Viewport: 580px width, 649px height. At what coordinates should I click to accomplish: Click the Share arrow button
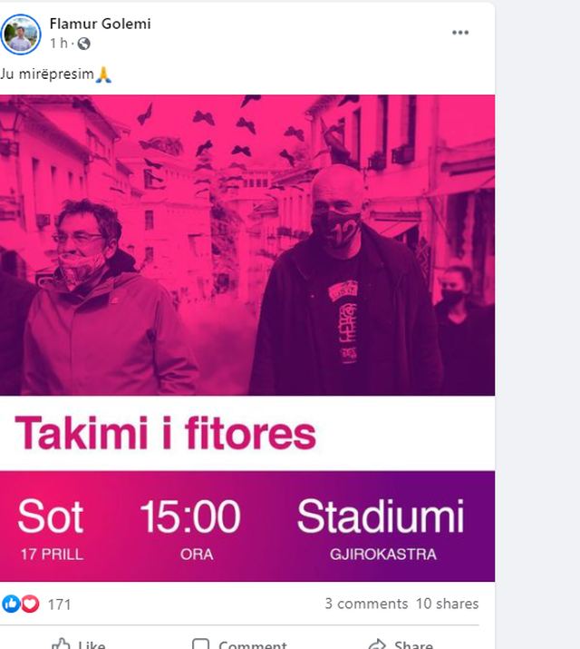coord(401,644)
